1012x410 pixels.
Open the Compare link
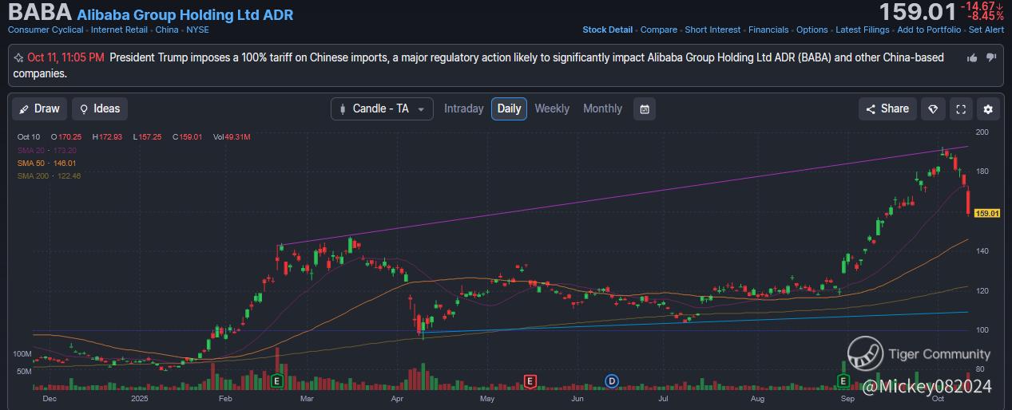coord(659,30)
